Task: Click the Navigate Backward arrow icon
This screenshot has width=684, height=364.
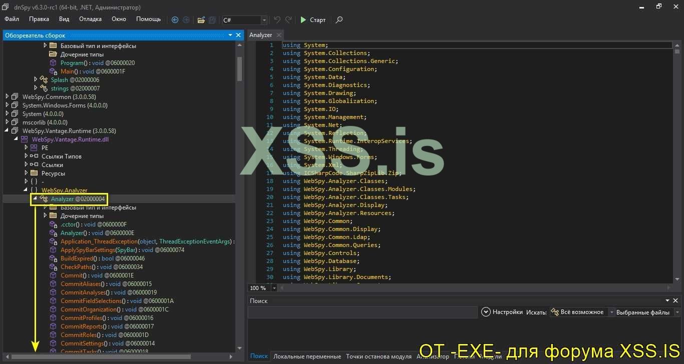Action: coord(175,20)
